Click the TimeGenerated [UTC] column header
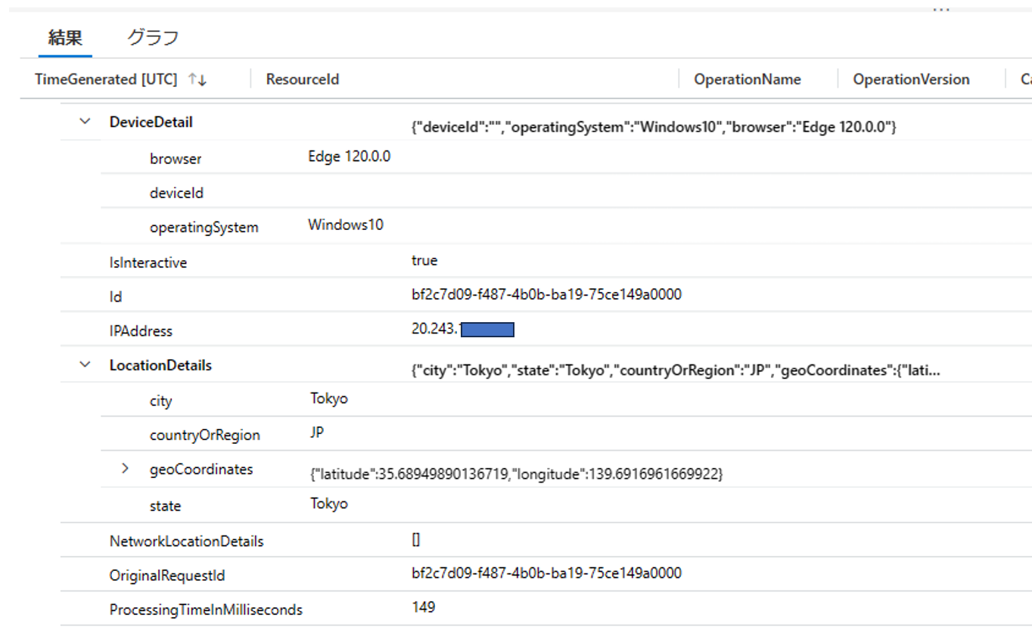This screenshot has height=633, width=1032. click(x=106, y=79)
